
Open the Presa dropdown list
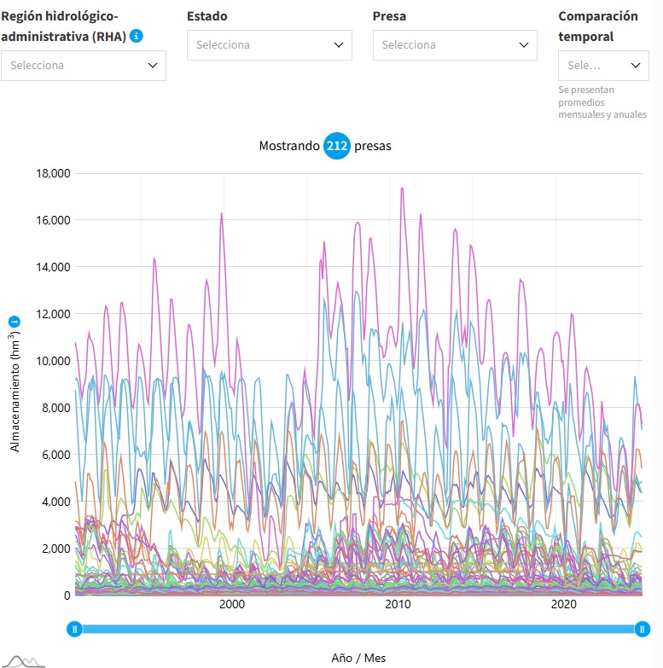tap(455, 44)
